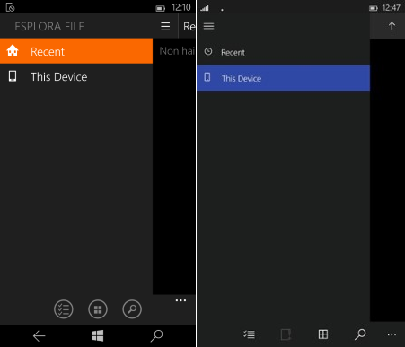The width and height of the screenshot is (405, 347).
Task: Tap the up arrow to go up a folder
Action: point(392,26)
